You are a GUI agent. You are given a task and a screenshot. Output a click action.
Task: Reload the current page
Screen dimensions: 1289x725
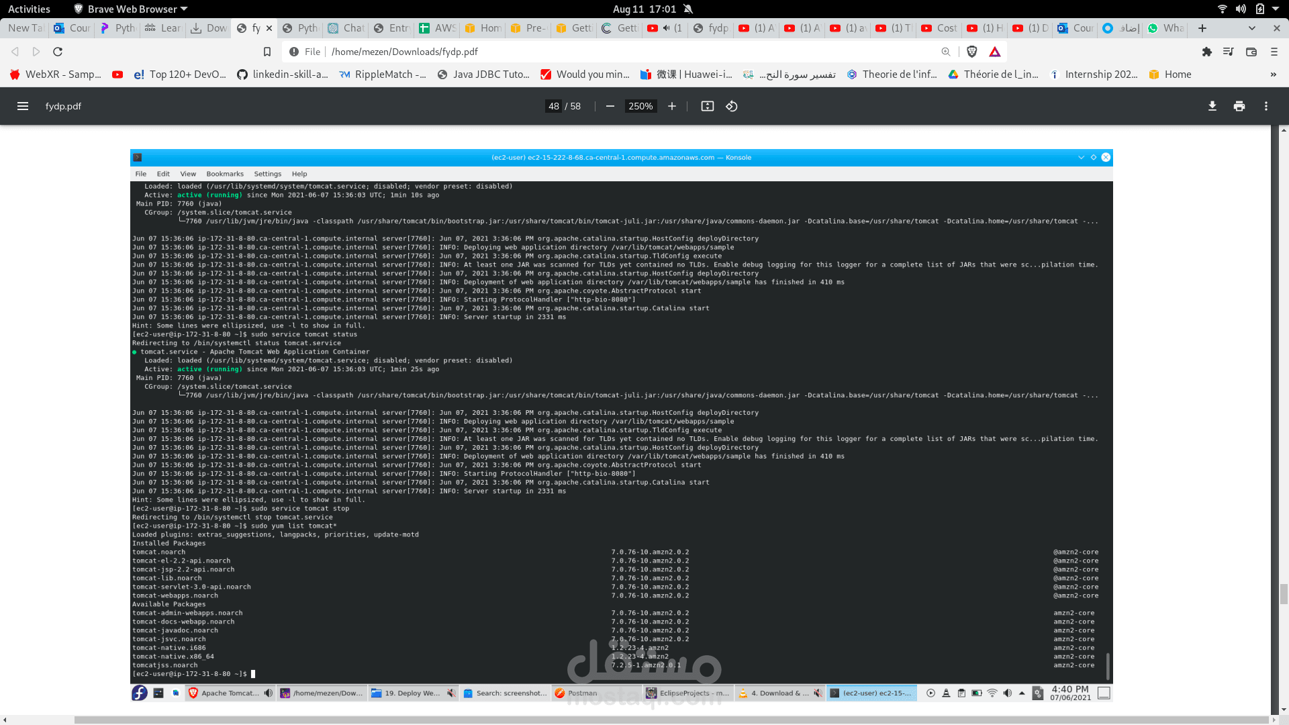click(x=58, y=52)
